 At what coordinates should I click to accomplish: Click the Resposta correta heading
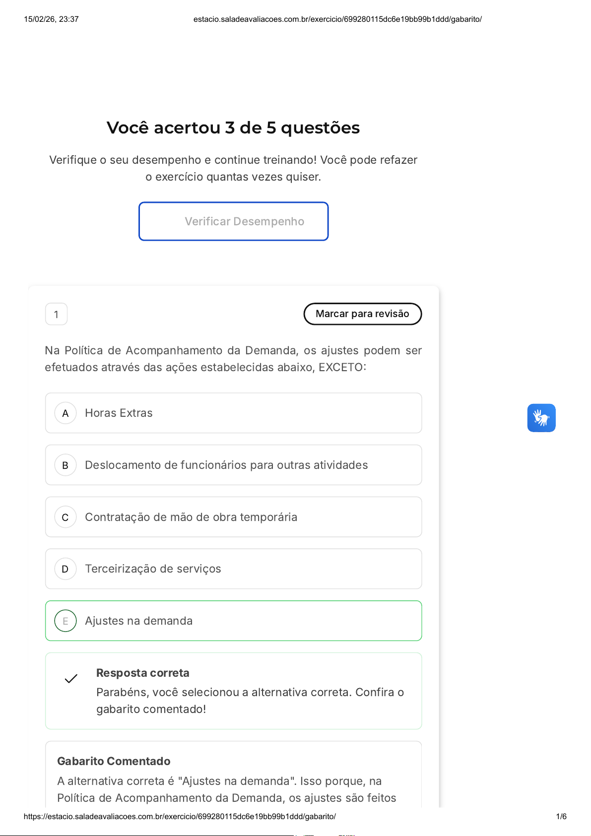click(x=142, y=673)
